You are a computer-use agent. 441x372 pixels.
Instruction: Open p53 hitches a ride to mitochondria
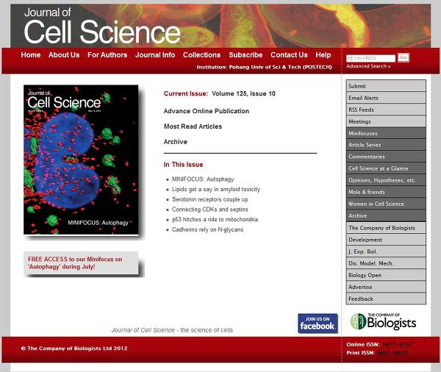[215, 220]
